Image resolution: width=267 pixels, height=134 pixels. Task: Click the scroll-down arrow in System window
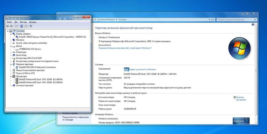[x=256, y=123]
